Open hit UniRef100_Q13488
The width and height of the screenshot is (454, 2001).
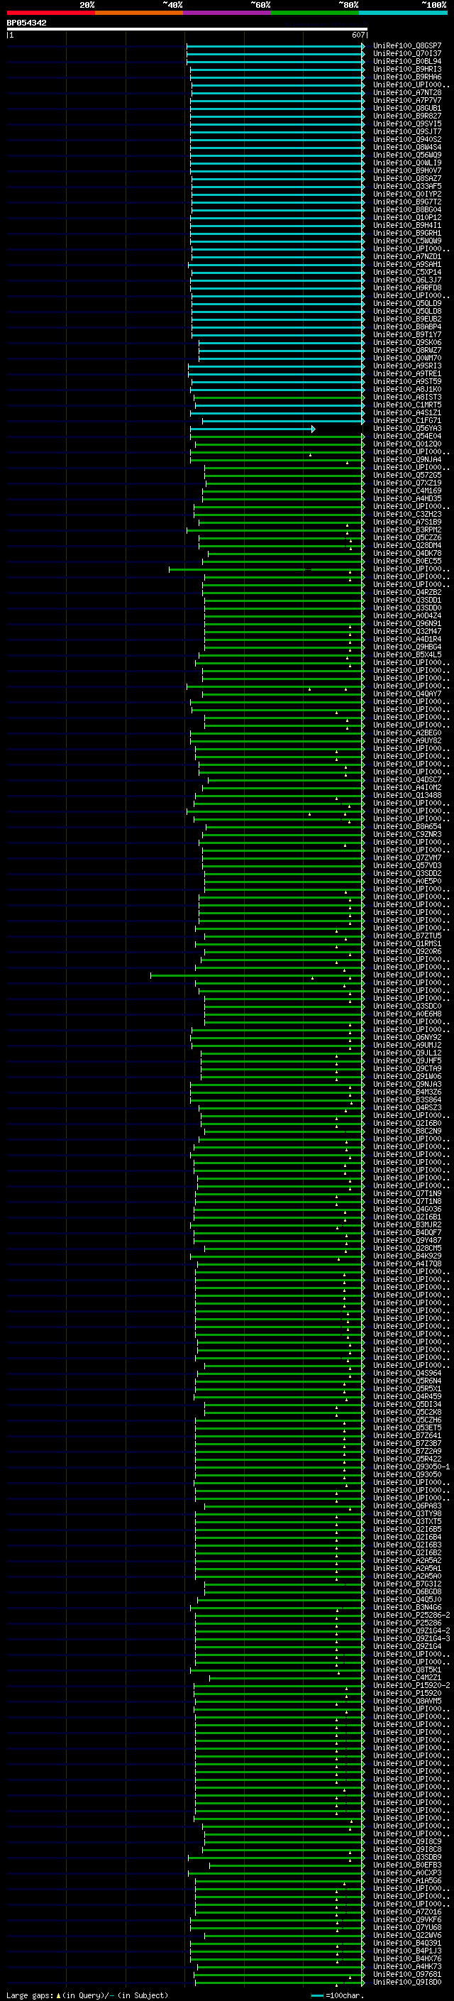pos(406,796)
